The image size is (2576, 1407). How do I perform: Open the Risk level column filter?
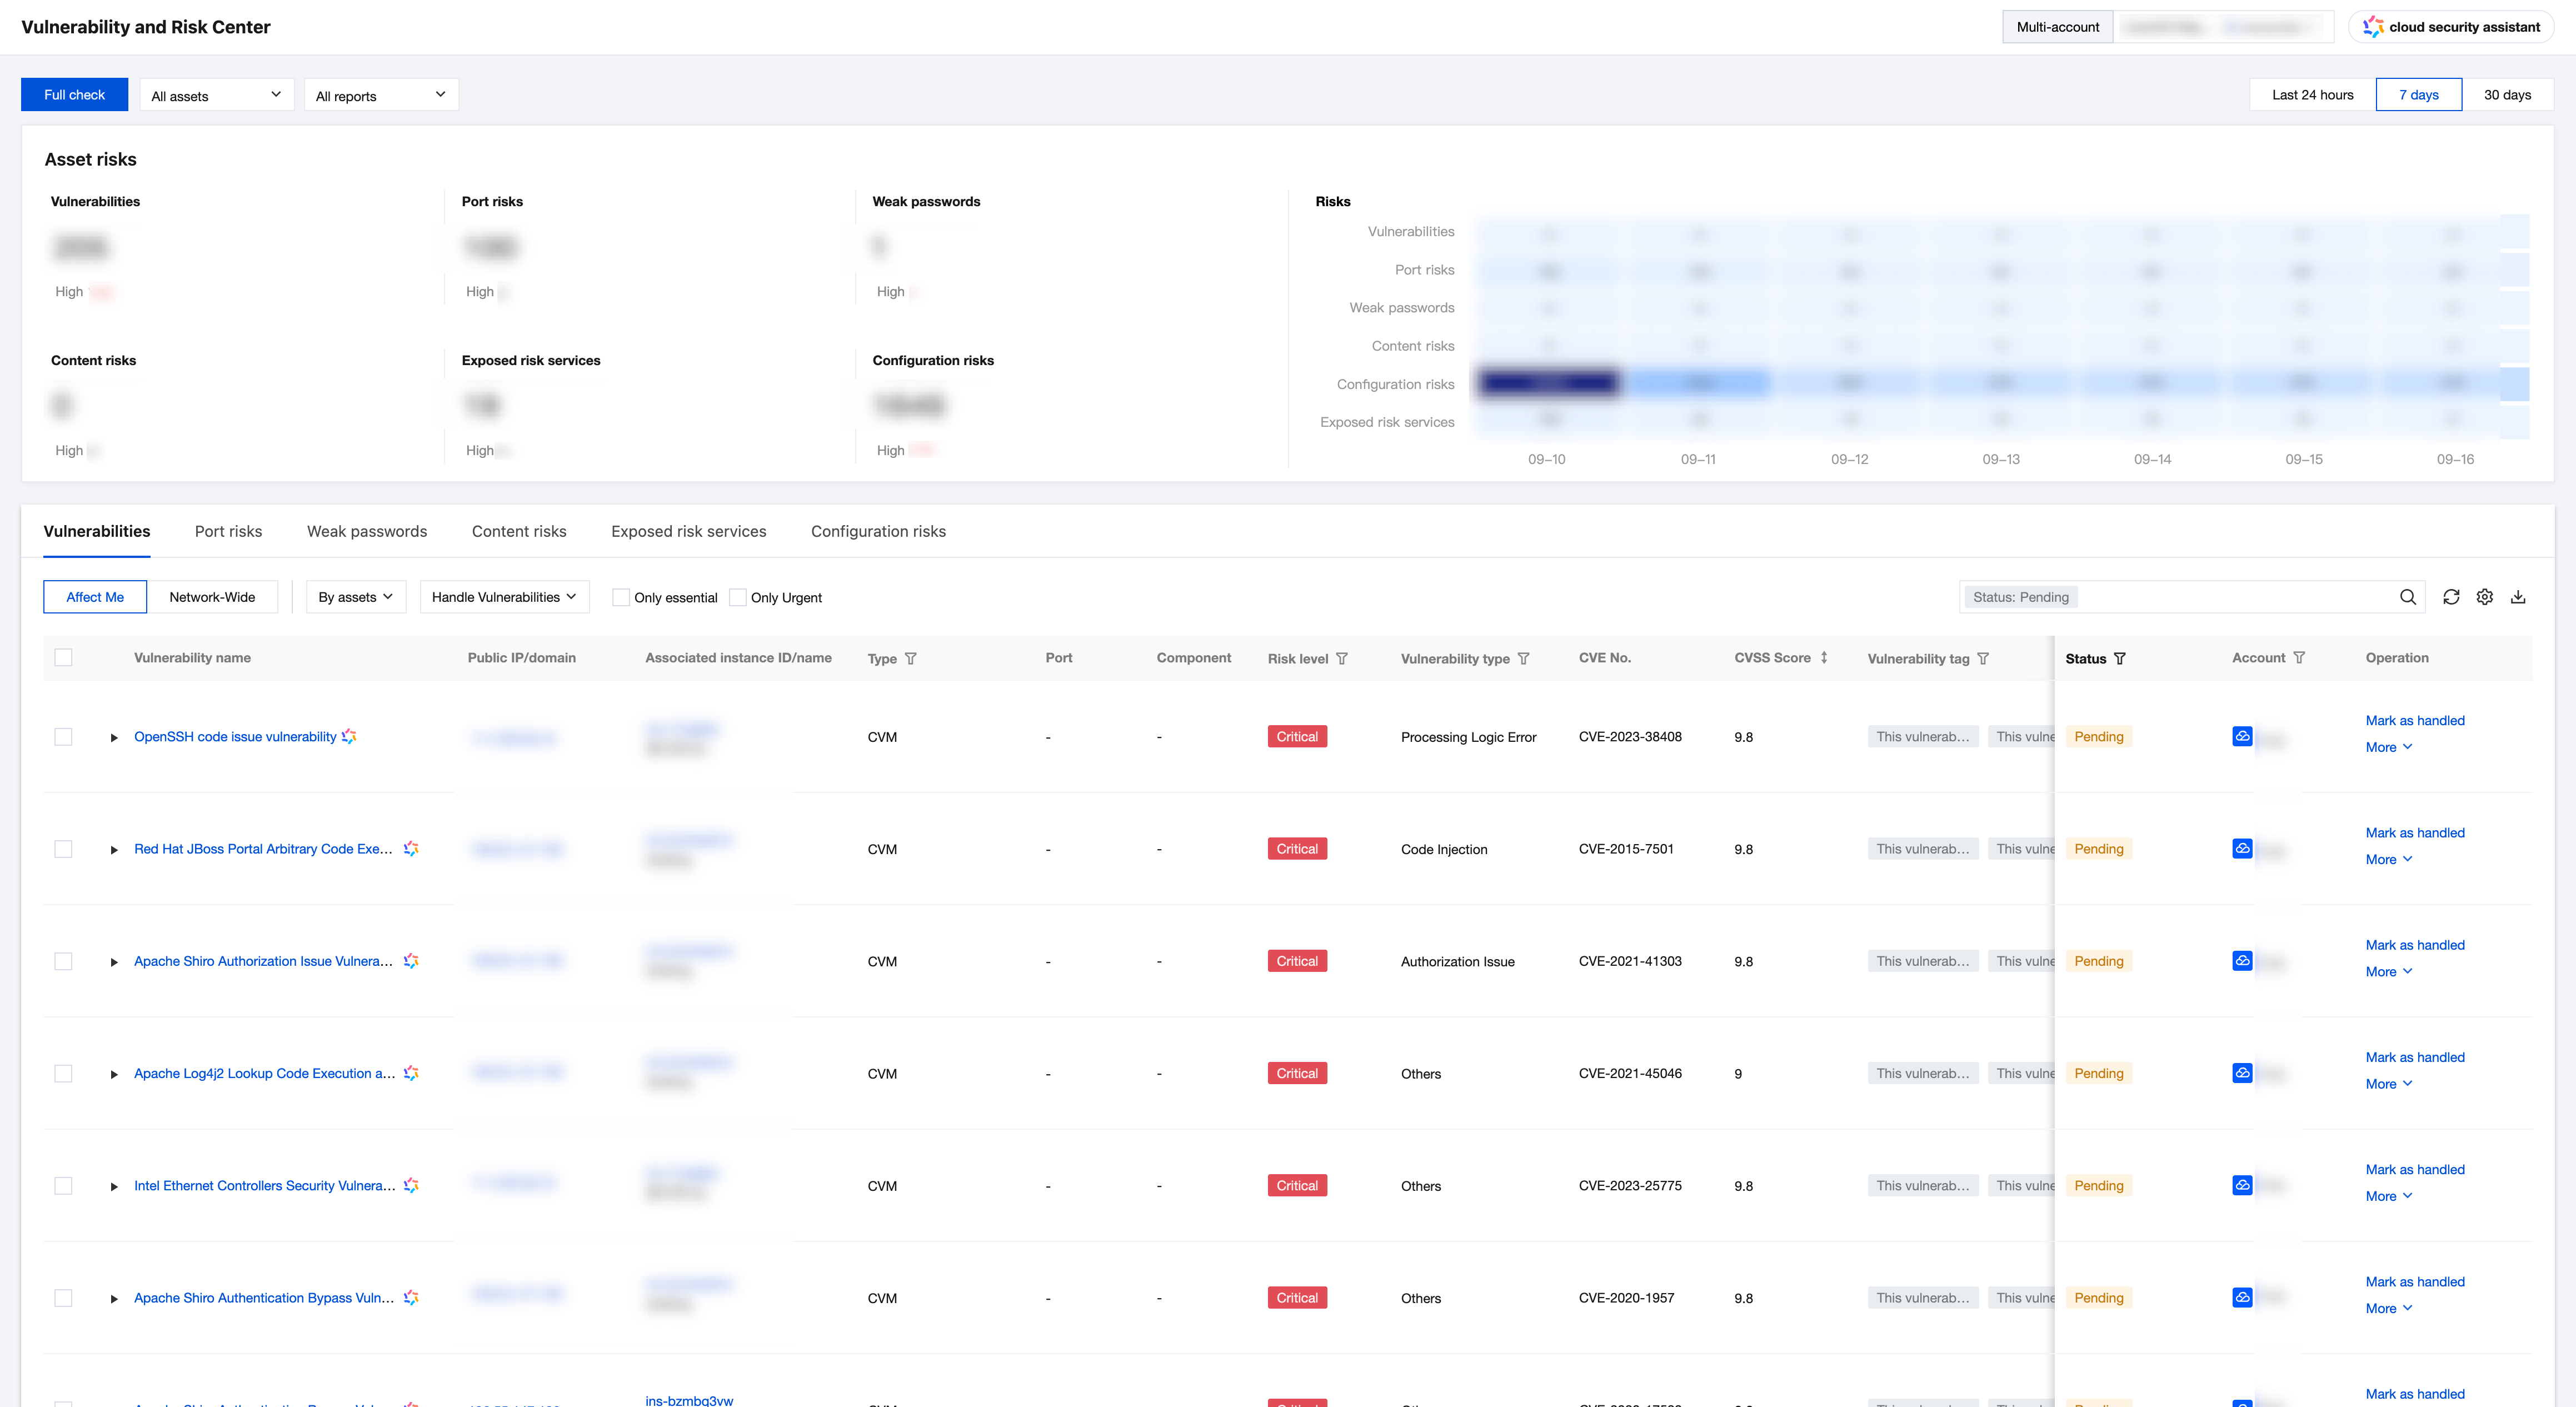[1342, 659]
